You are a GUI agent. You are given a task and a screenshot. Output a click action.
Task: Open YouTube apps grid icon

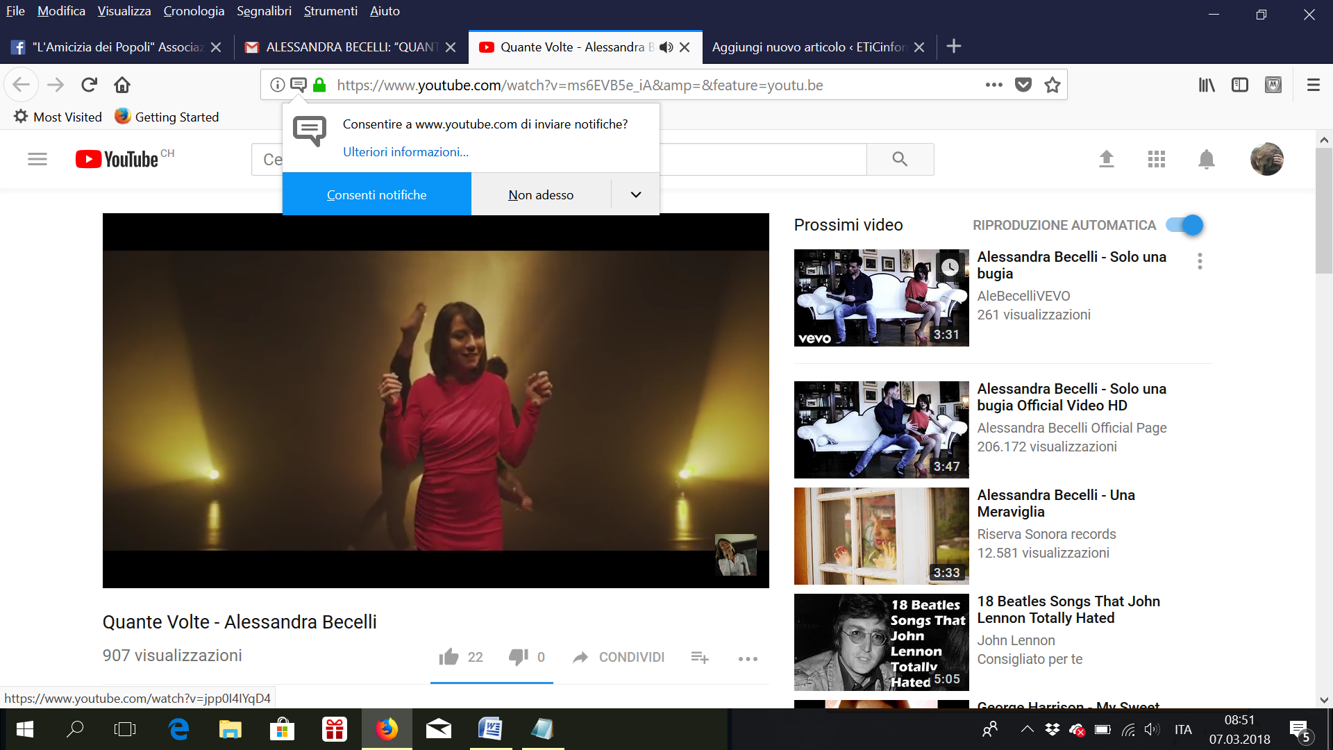coord(1157,159)
